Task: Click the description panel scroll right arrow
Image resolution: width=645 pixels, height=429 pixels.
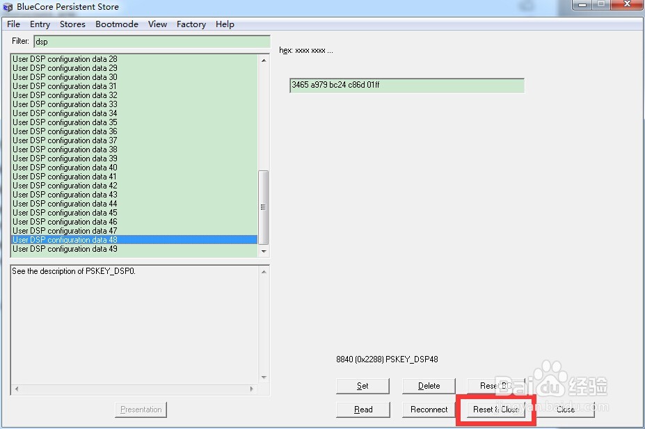Action: 252,389
